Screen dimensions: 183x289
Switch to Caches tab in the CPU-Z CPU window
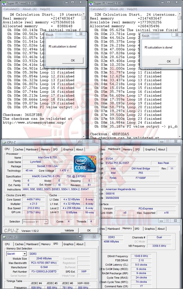19,149
